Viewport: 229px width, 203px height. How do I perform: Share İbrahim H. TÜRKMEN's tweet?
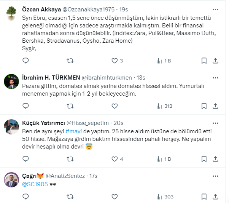coord(215,106)
